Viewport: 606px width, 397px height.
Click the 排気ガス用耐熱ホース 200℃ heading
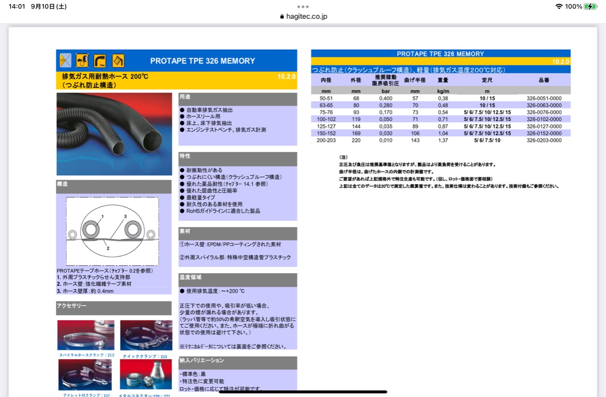[105, 76]
